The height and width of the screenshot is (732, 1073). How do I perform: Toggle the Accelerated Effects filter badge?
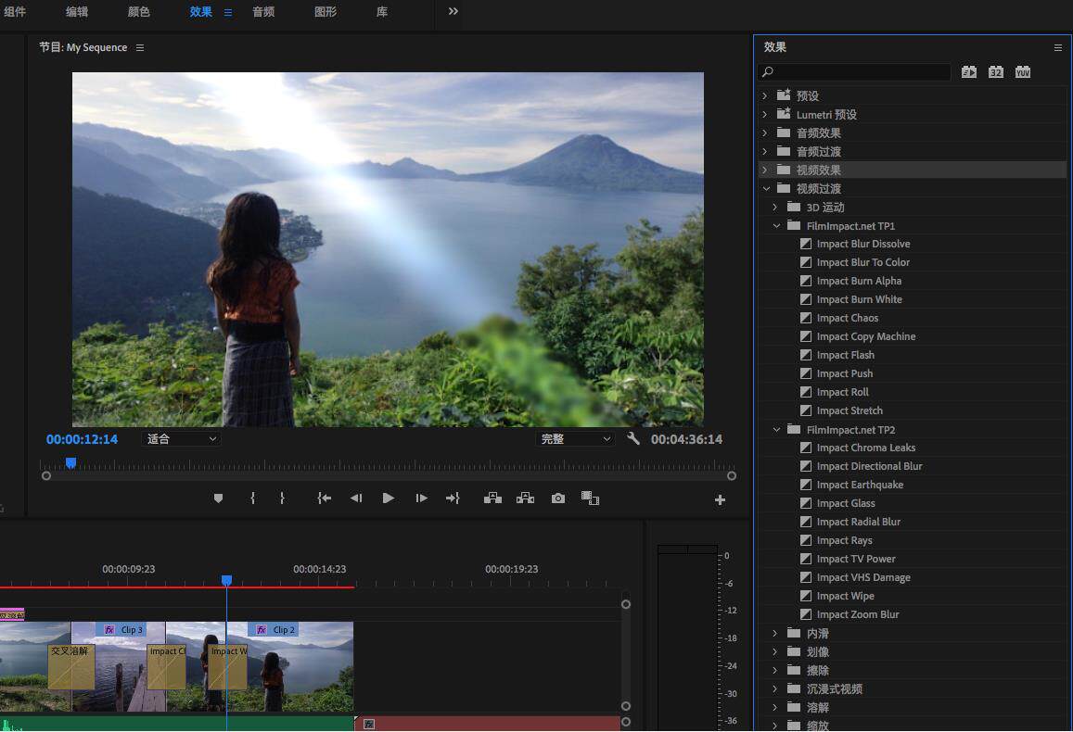click(968, 71)
